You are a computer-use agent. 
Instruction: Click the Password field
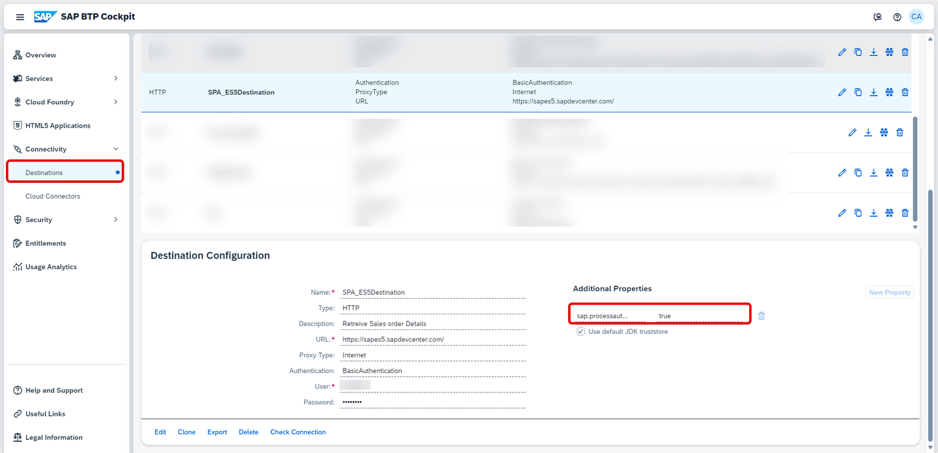tap(433, 402)
